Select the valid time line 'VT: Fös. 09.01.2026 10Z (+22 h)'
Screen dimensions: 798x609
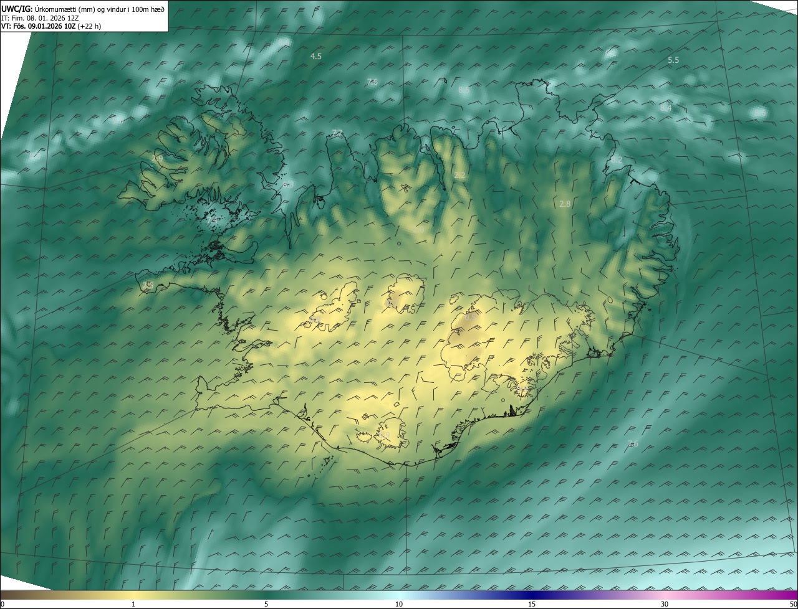[50, 26]
